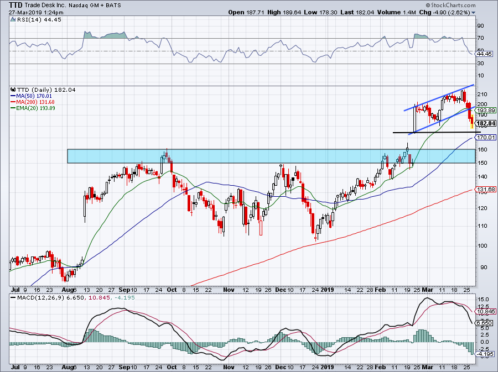The width and height of the screenshot is (498, 372).
Task: Click the date stamp '27-Mar-2019 1:24pm'
Action: pyautogui.click(x=36, y=13)
